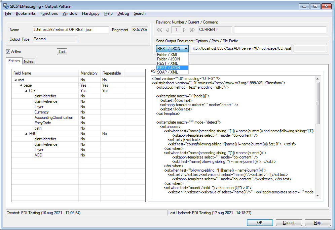Toggle the Active checkbox
The image size is (335, 230).
[8, 52]
